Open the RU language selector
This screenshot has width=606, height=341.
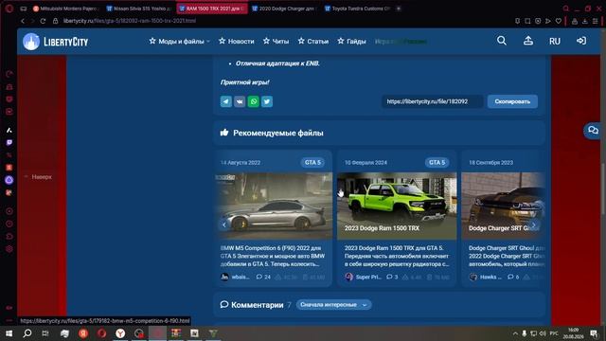[x=555, y=41]
